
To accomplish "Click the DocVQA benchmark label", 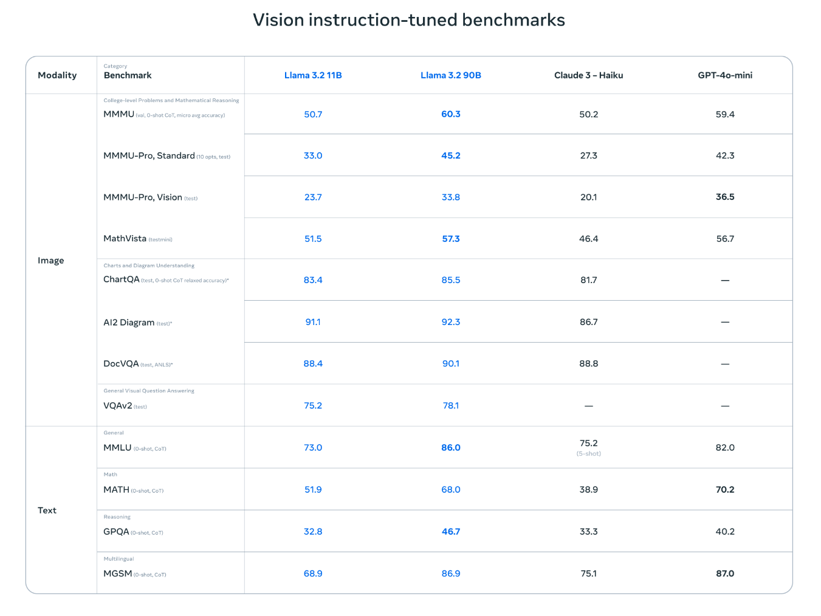I will [121, 364].
